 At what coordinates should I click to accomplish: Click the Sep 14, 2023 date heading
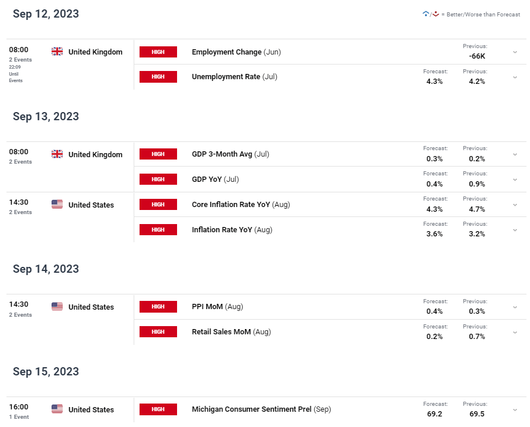(46, 269)
